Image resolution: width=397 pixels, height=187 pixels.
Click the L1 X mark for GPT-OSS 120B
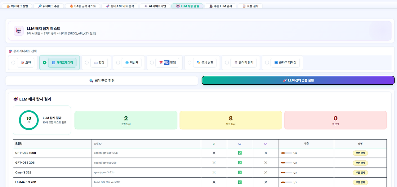tap(214, 153)
